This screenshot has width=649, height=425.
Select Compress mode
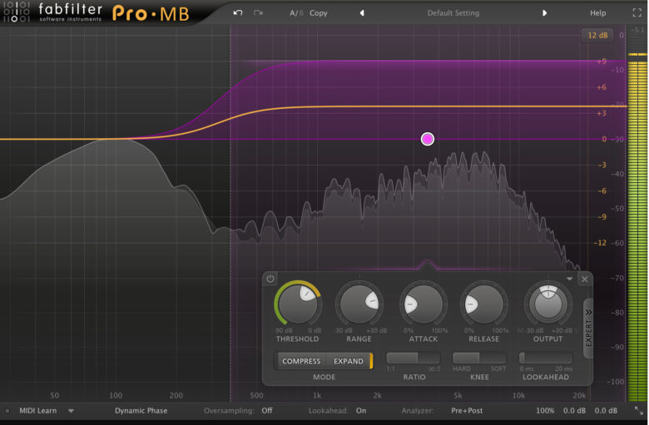(301, 361)
